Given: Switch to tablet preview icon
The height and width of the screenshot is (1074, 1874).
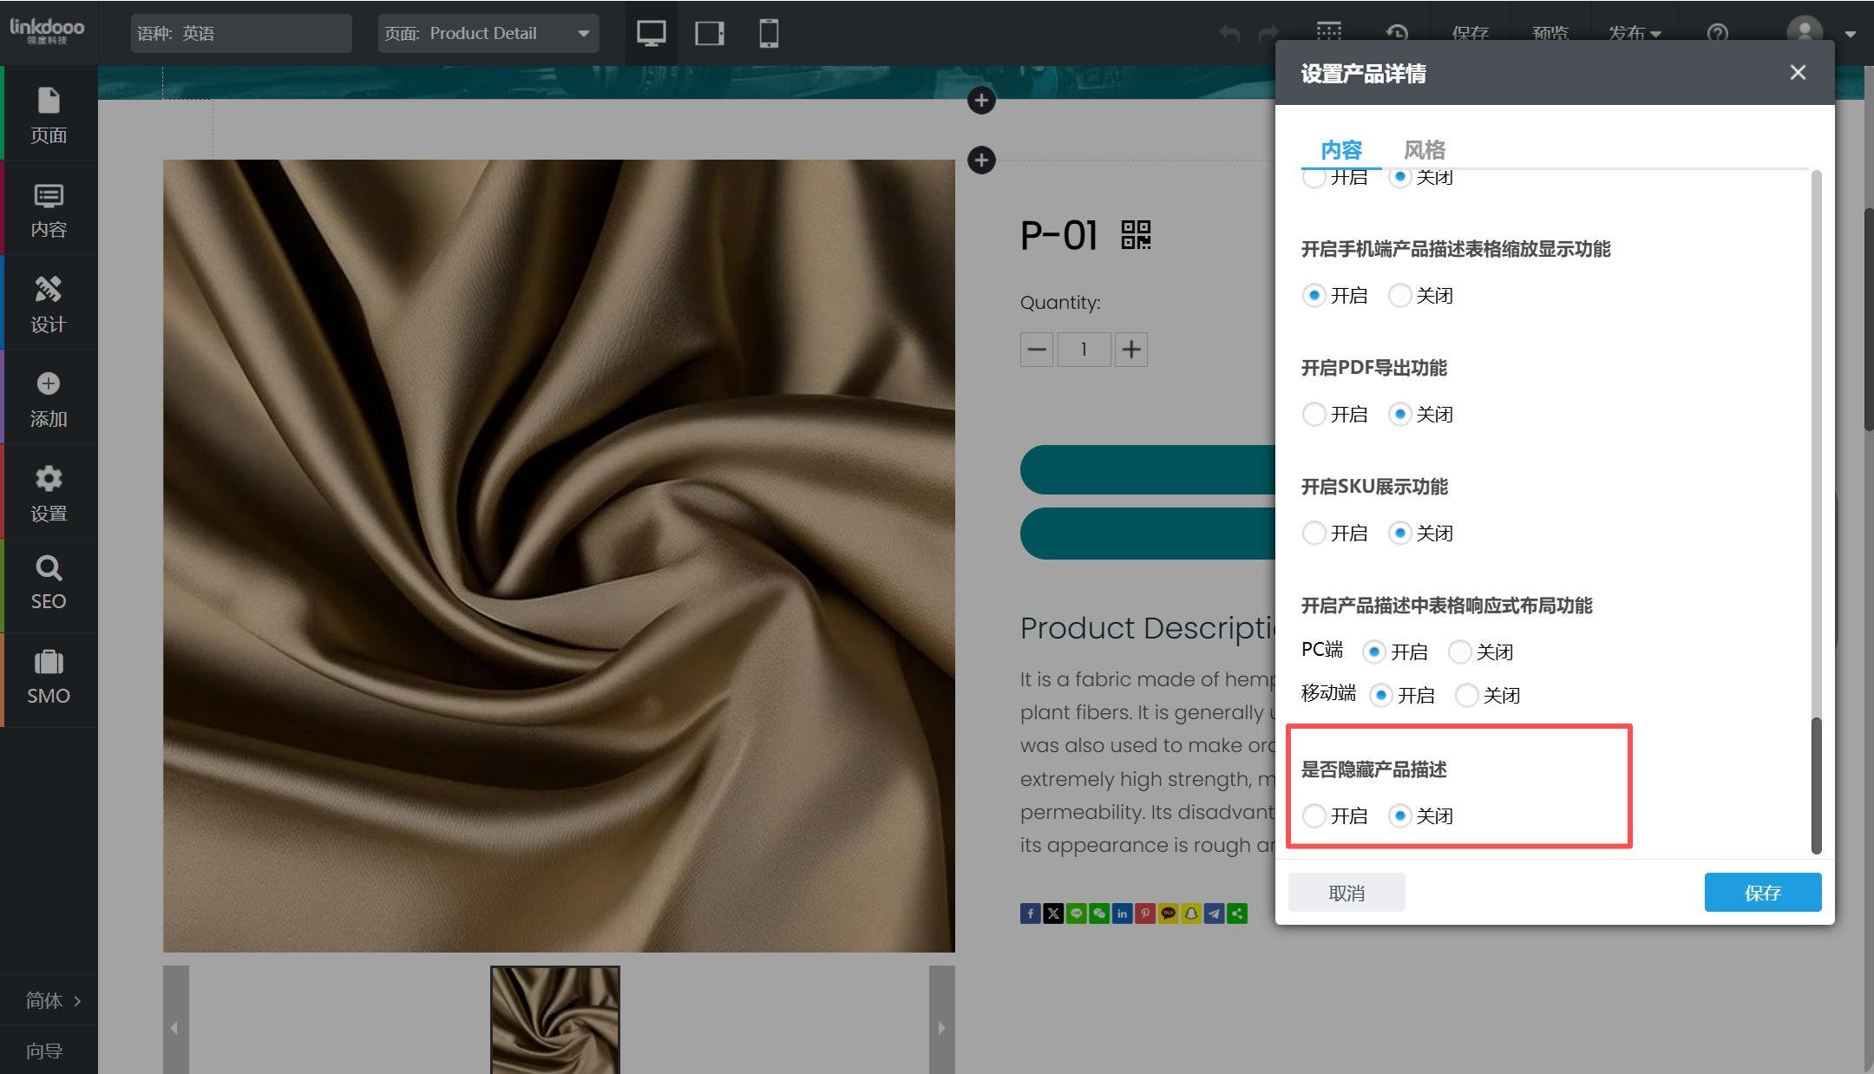Looking at the screenshot, I should (x=710, y=33).
